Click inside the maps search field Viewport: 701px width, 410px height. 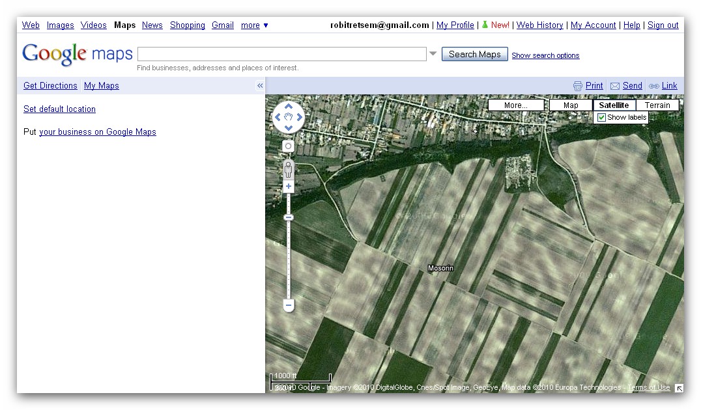point(281,54)
